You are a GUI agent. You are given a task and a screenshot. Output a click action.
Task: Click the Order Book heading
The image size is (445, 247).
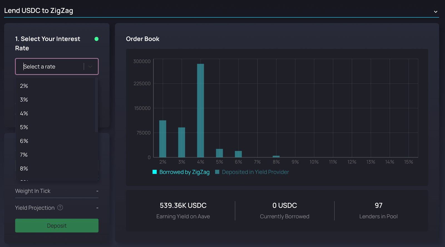(143, 39)
